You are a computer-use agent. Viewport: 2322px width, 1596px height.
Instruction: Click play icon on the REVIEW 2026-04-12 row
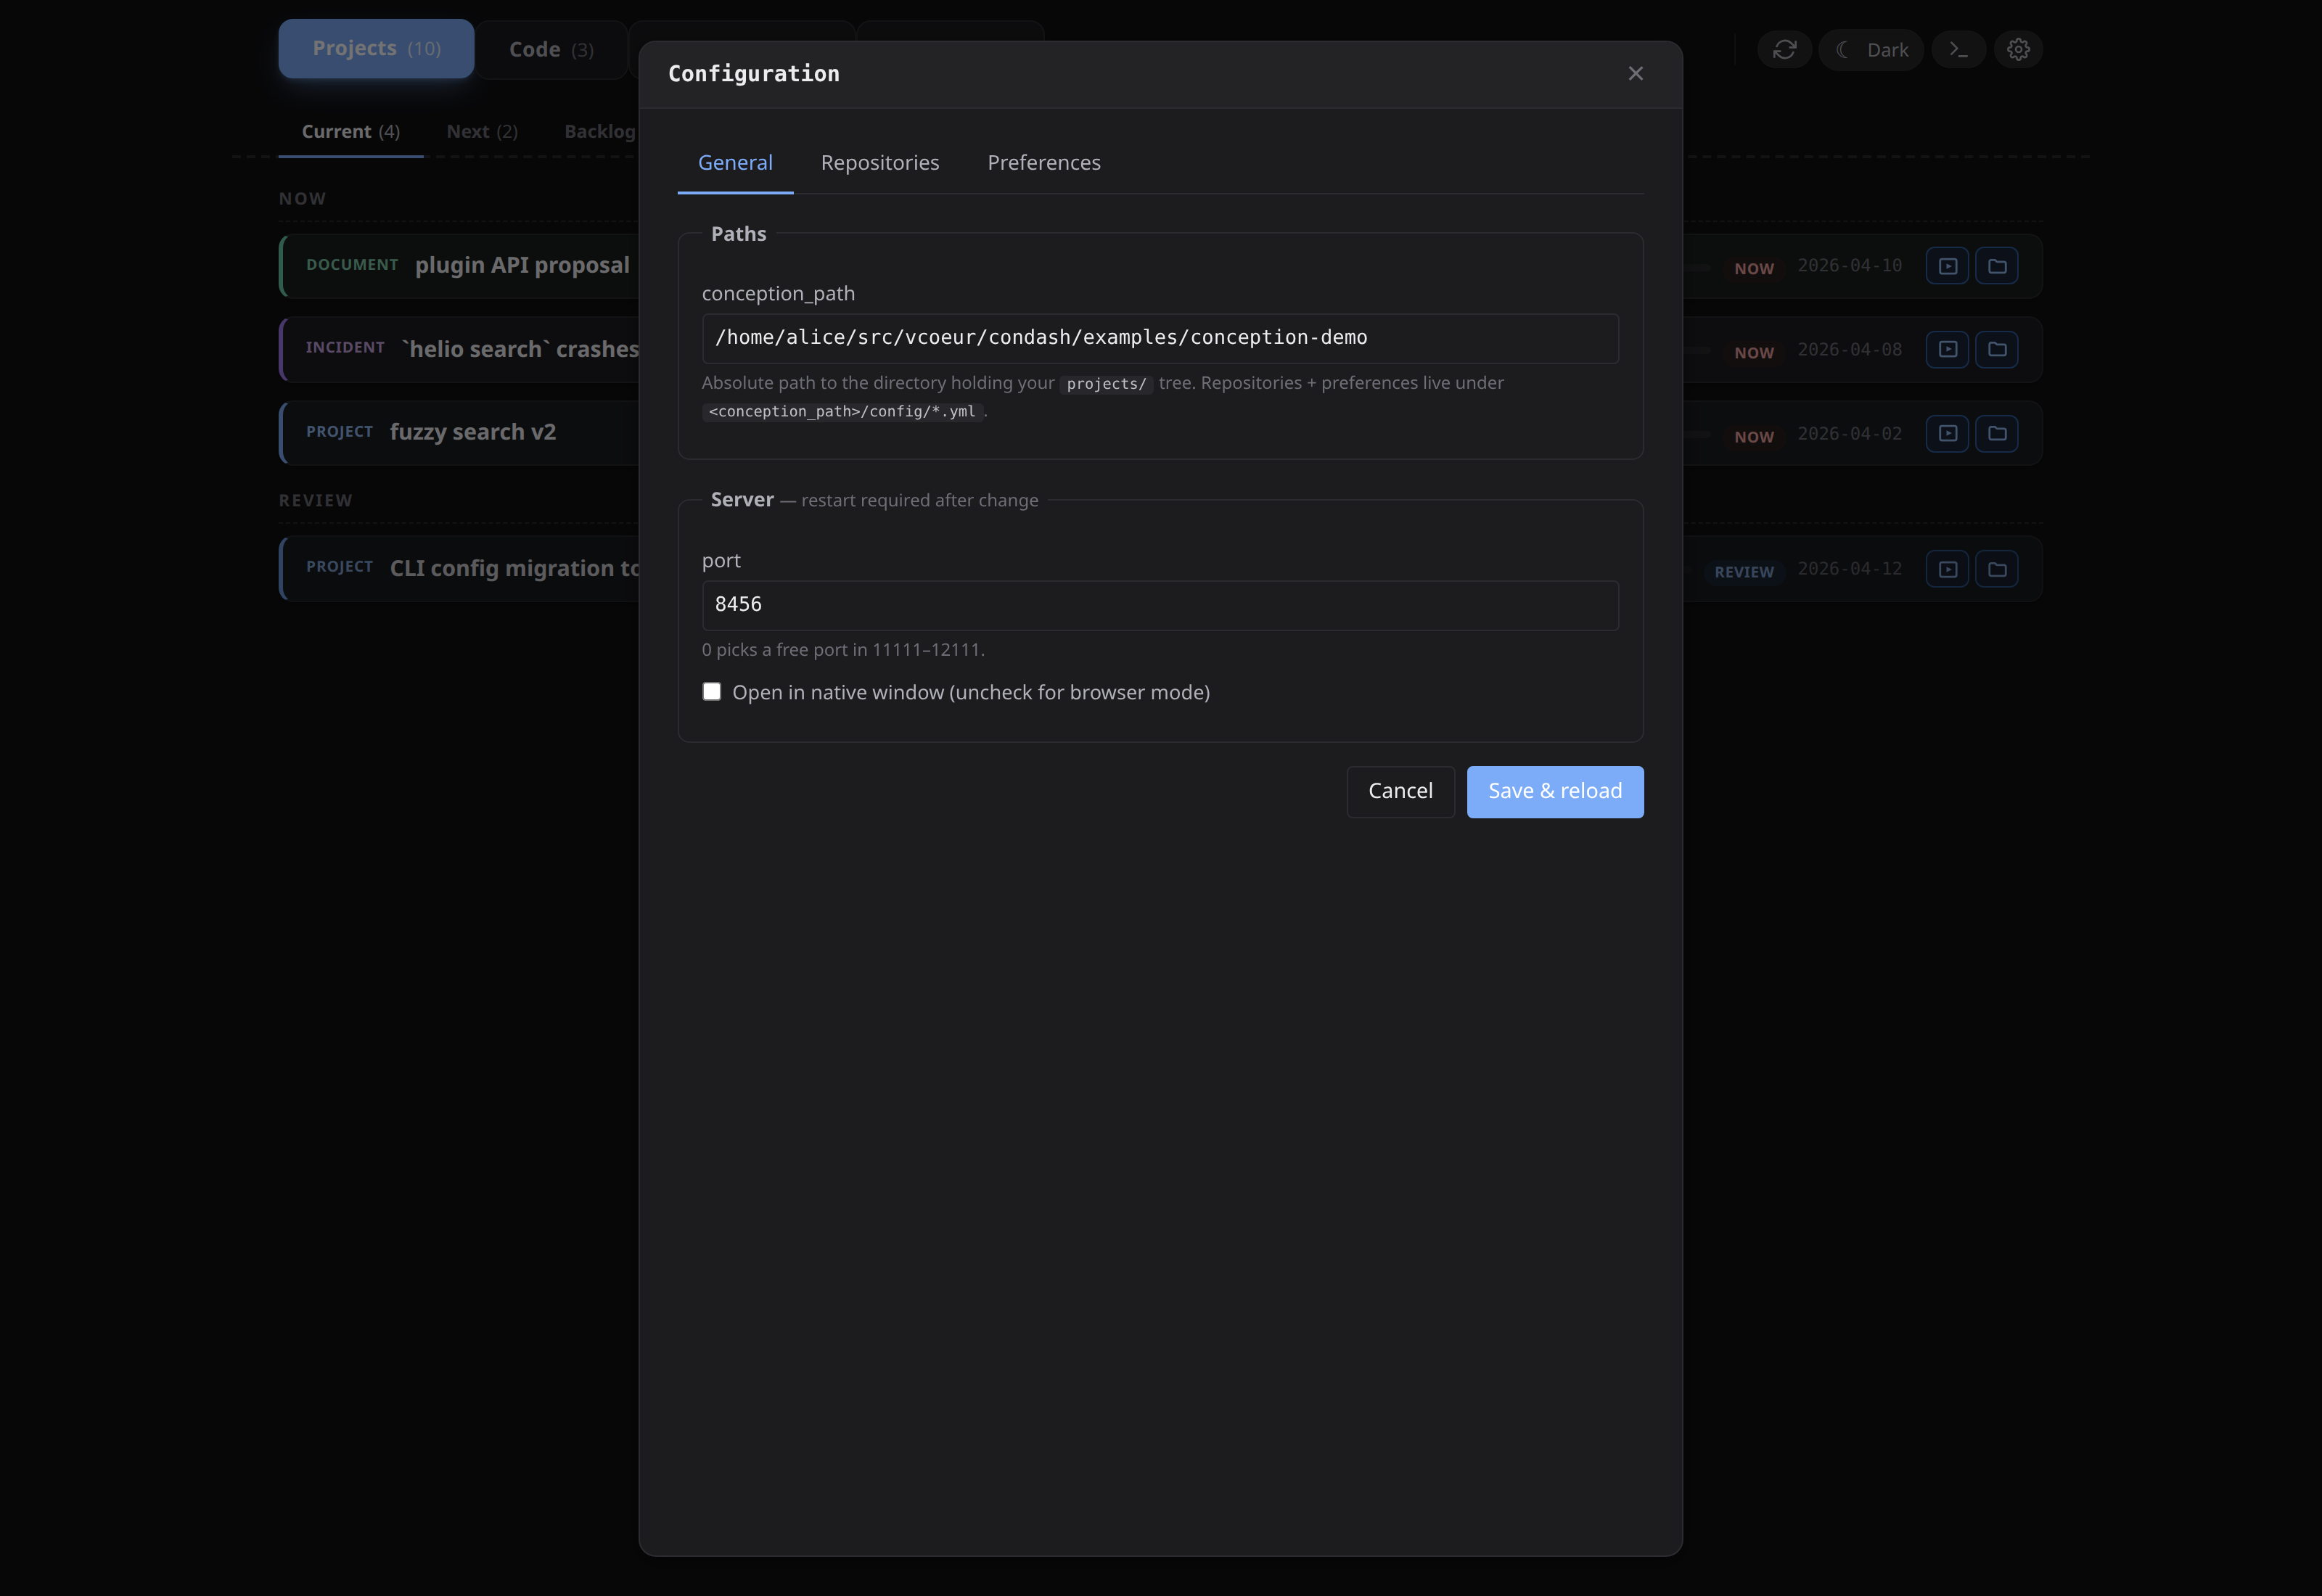point(1947,569)
